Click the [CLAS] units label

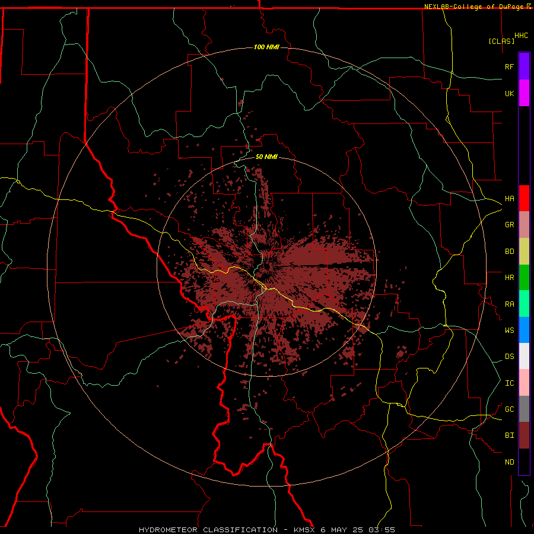click(501, 41)
